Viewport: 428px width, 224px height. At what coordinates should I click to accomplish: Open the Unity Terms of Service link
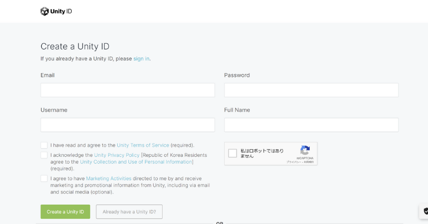143,145
